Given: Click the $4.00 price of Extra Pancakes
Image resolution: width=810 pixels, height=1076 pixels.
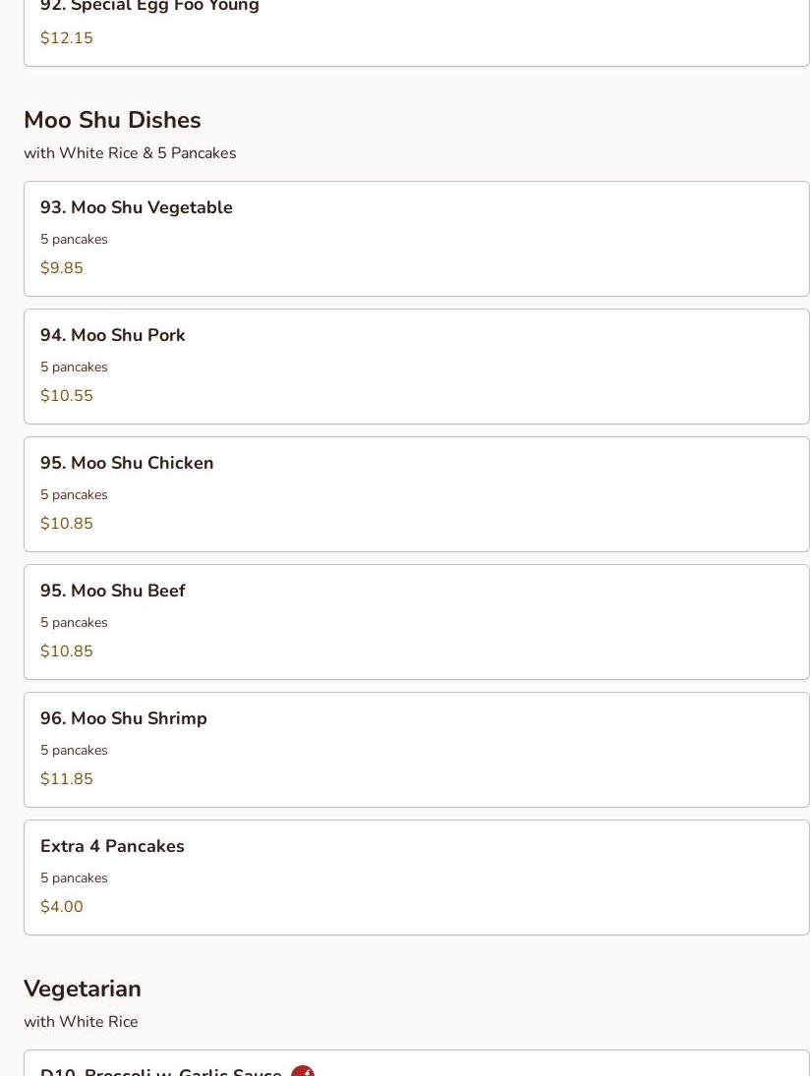Looking at the screenshot, I should pyautogui.click(x=62, y=907).
